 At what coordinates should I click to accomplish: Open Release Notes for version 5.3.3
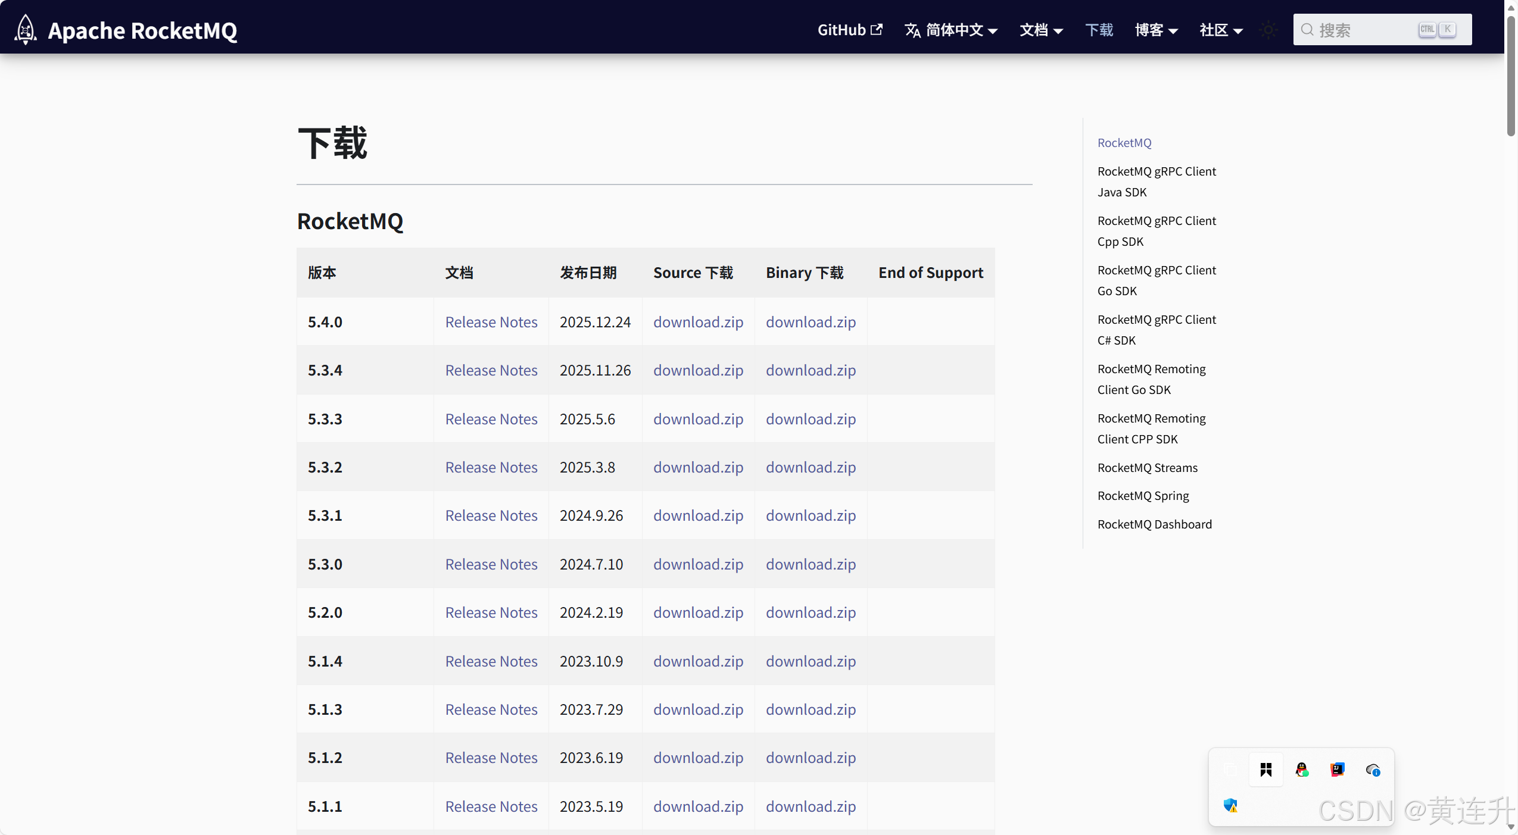491,419
